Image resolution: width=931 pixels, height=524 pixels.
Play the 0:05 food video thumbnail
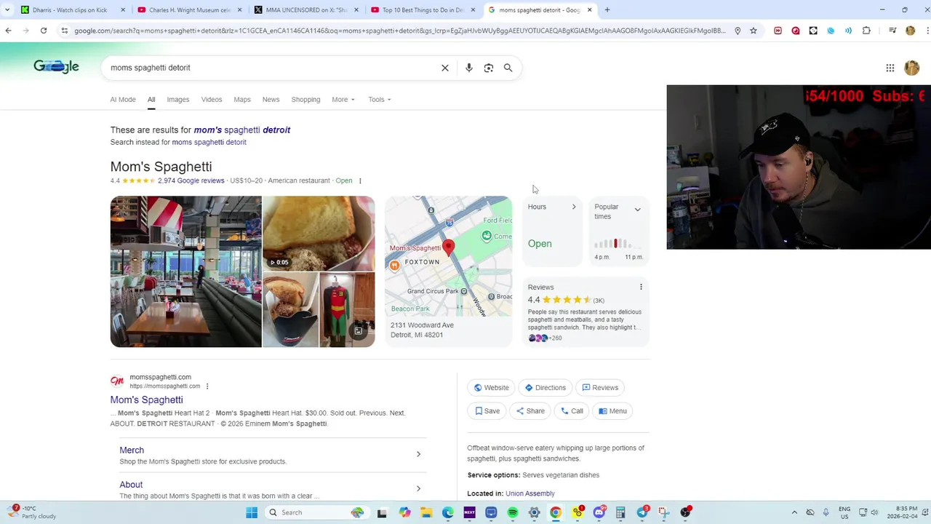(319, 233)
